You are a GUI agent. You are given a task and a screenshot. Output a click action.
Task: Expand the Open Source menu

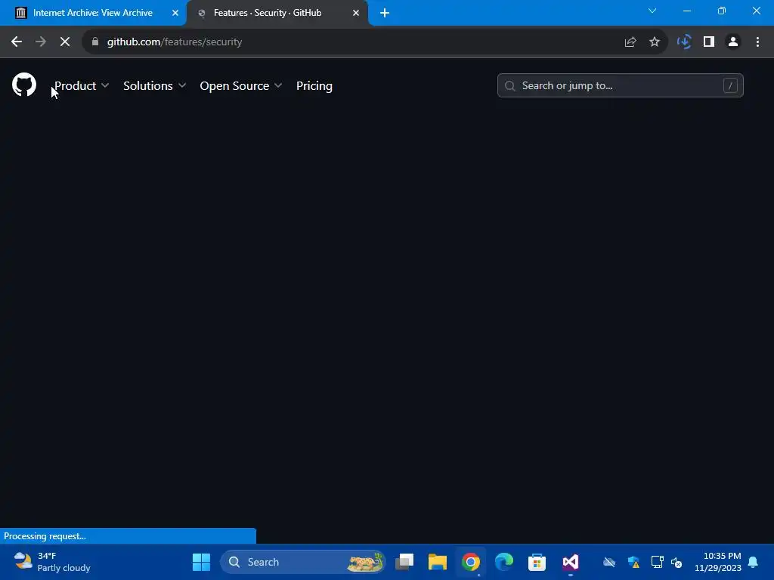(241, 86)
